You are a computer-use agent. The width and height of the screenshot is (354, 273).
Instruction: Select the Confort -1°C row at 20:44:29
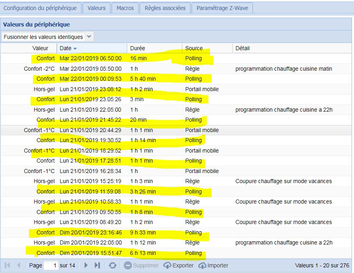(121, 130)
